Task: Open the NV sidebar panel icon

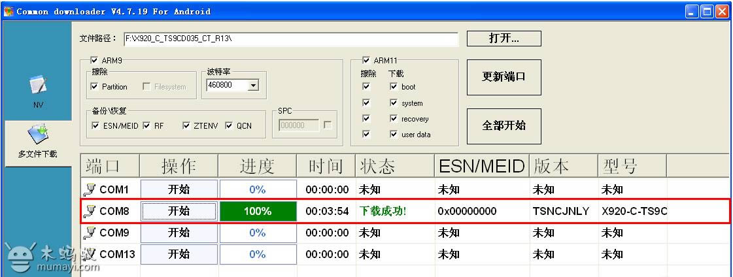Action: click(x=37, y=86)
